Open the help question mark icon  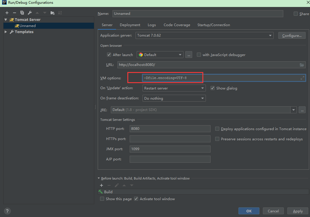7,211
